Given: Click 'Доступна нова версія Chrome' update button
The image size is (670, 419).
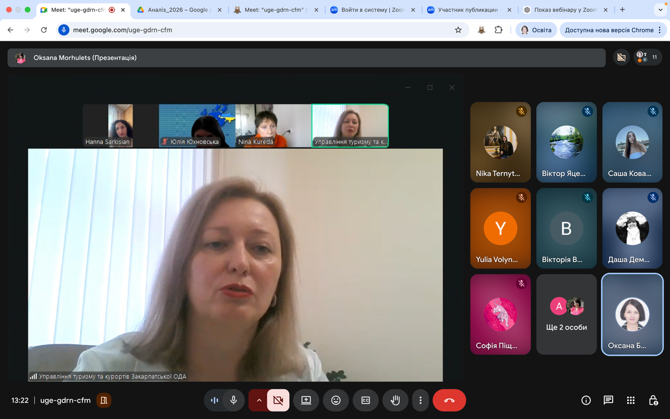Looking at the screenshot, I should coord(609,30).
